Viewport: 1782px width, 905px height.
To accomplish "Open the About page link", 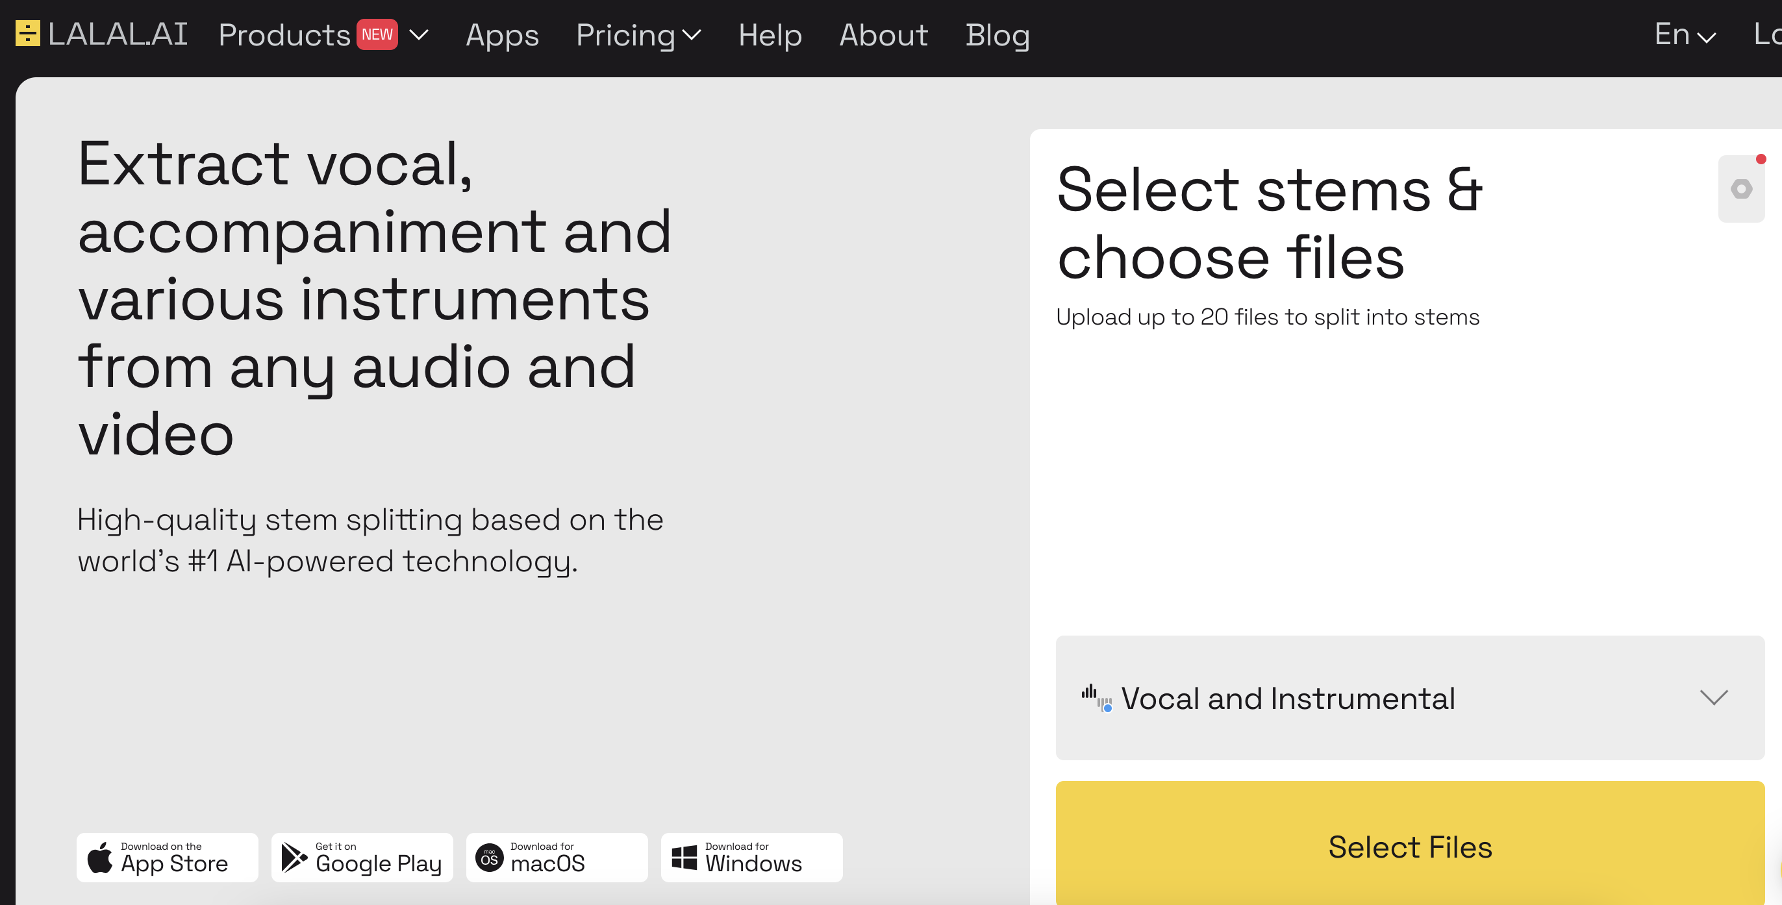I will click(x=883, y=34).
